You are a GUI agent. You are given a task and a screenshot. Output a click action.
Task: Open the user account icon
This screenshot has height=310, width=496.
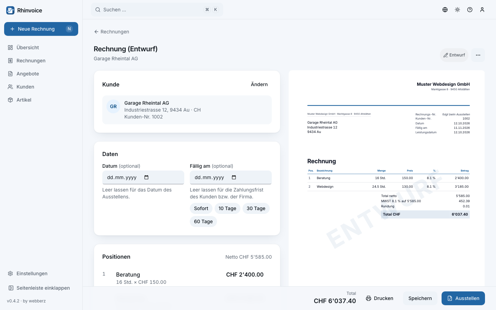[482, 10]
